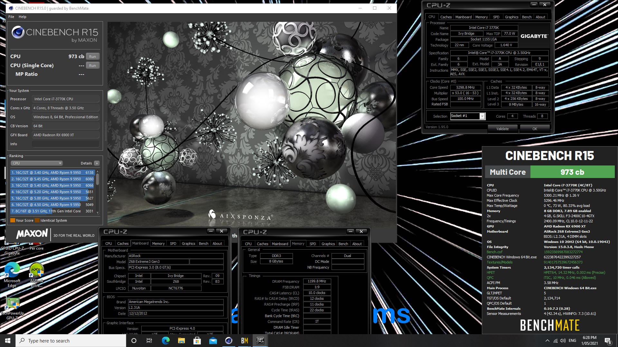Viewport: 618px width, 347px height.
Task: Open TechPowerUp GPU-Z desktop shortcut
Action: coord(12,308)
